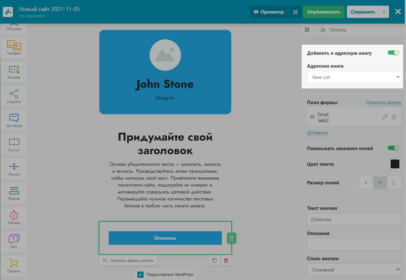Delete the Email form field
Image resolution: width=406 pixels, height=280 pixels.
pyautogui.click(x=394, y=117)
